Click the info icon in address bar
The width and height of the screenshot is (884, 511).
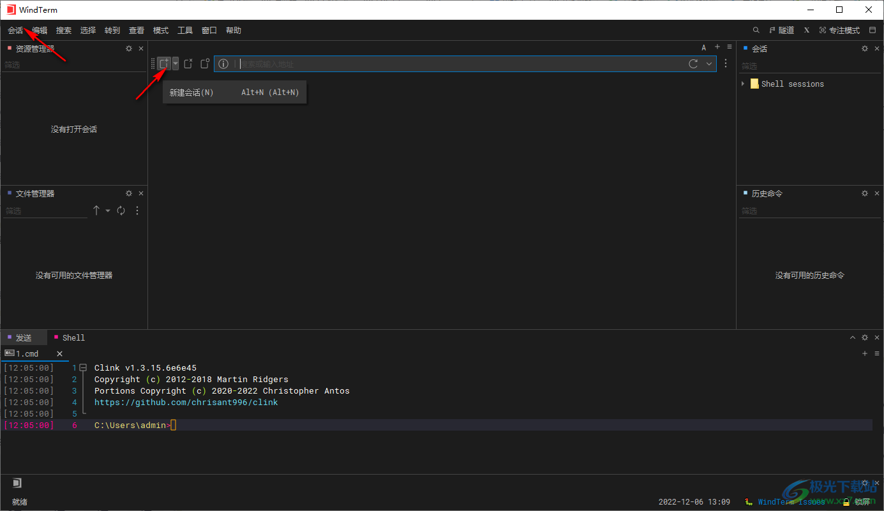point(223,64)
